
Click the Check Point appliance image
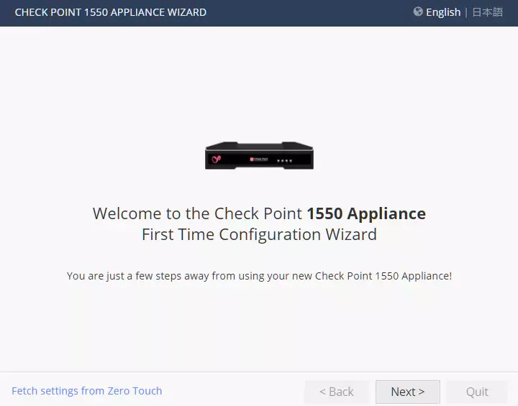(259, 155)
